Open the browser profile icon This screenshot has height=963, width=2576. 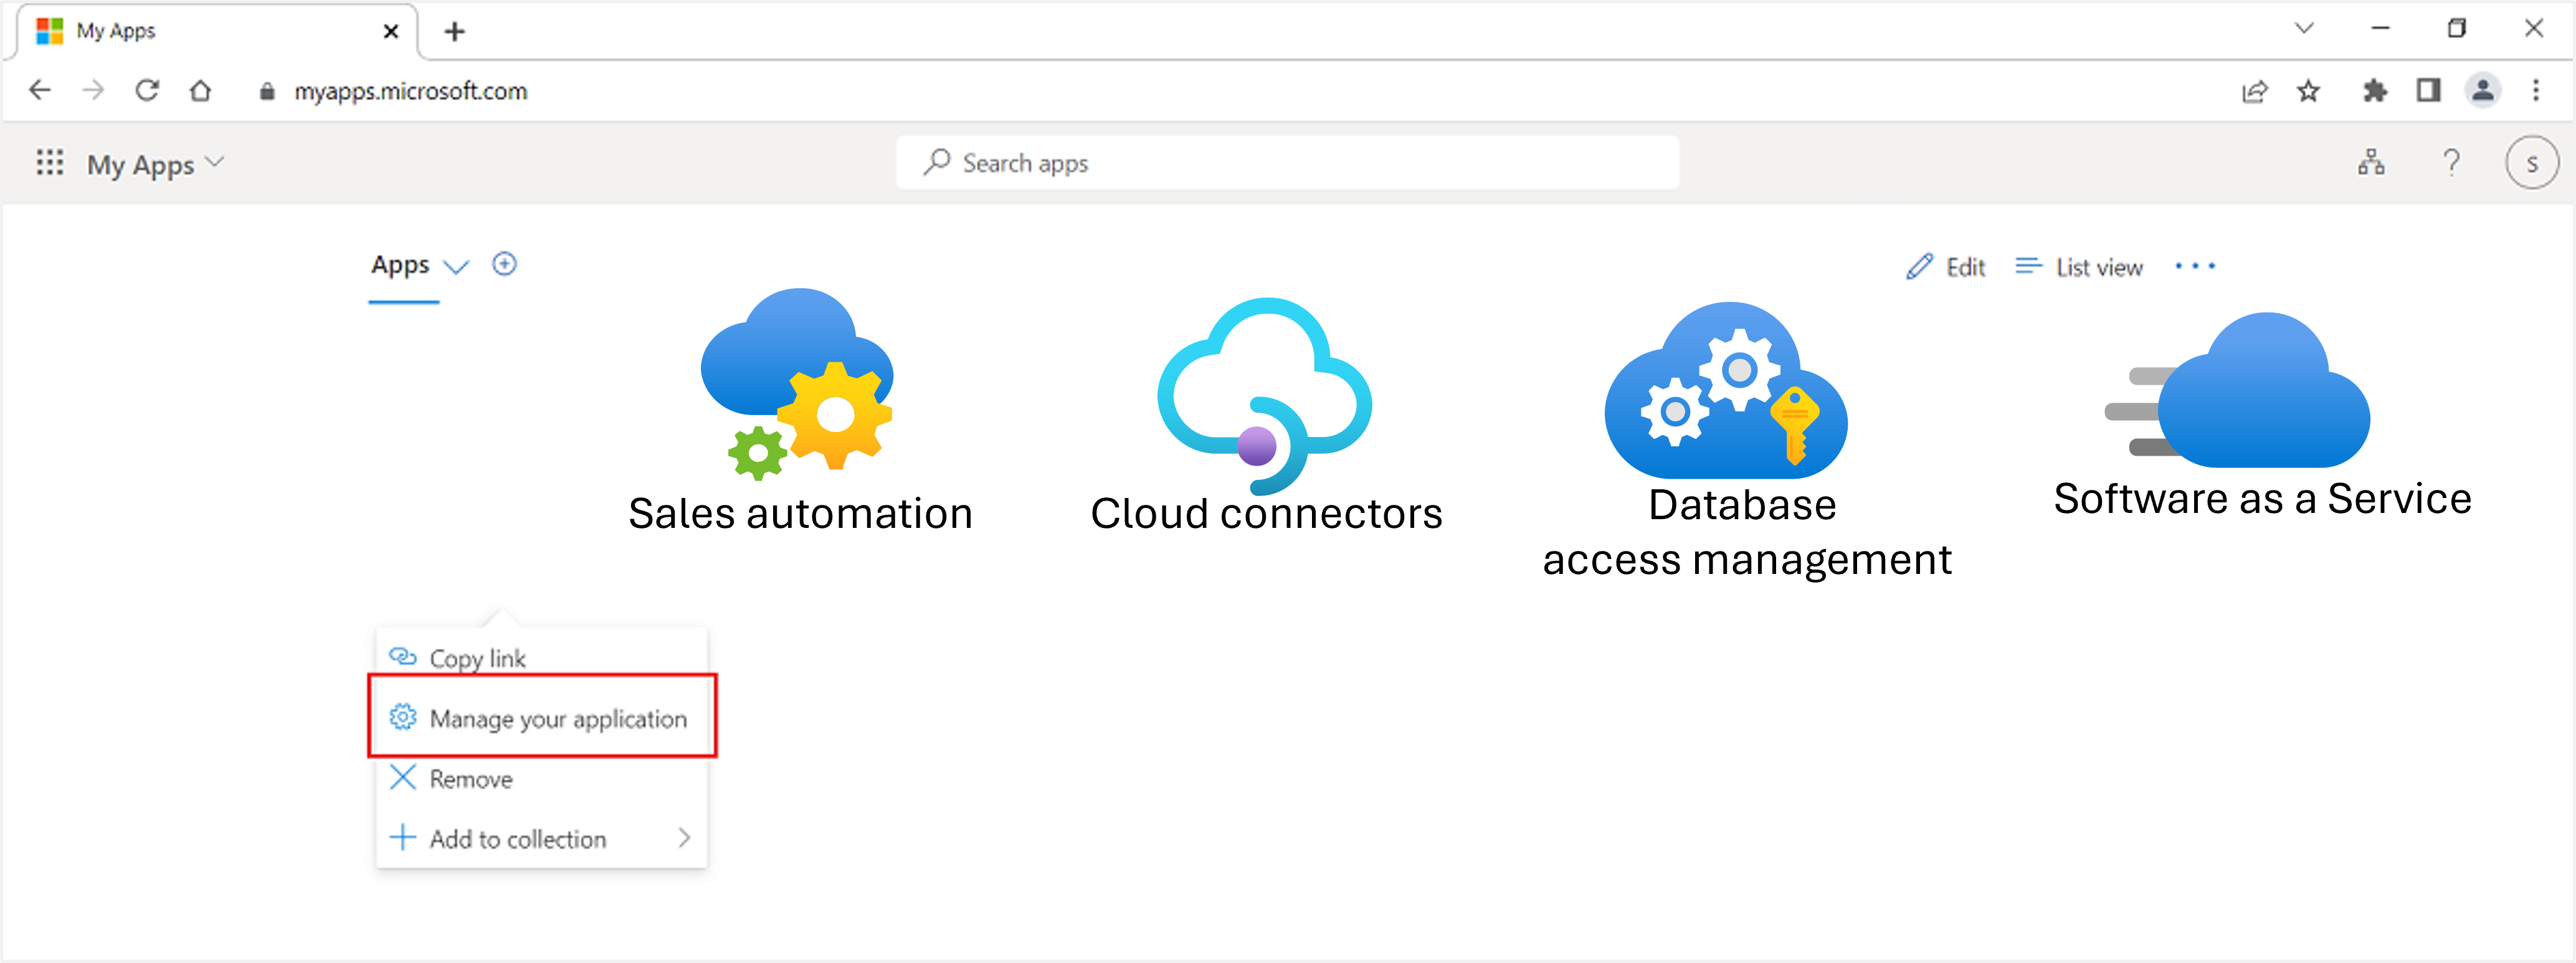point(2482,91)
